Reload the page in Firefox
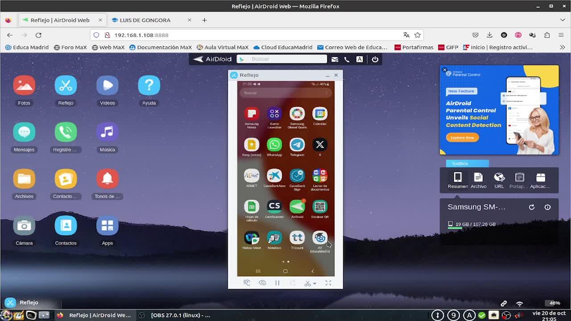 [38, 35]
